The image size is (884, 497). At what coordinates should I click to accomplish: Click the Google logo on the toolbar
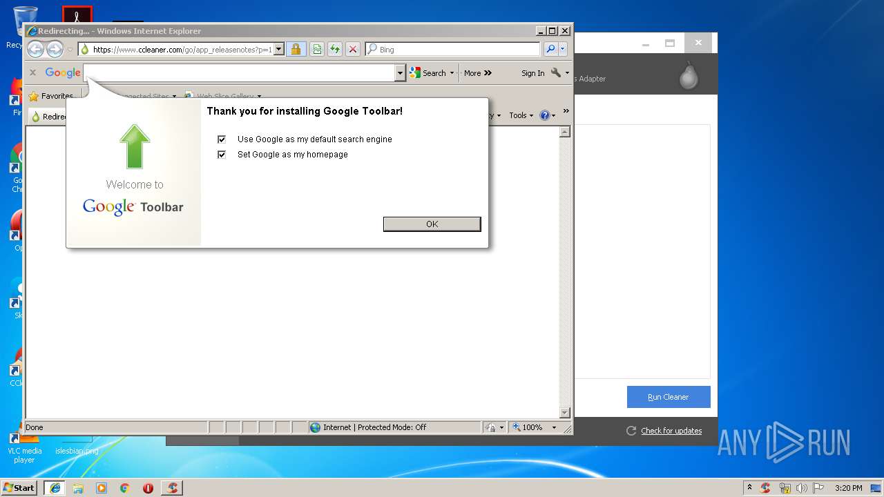click(63, 73)
